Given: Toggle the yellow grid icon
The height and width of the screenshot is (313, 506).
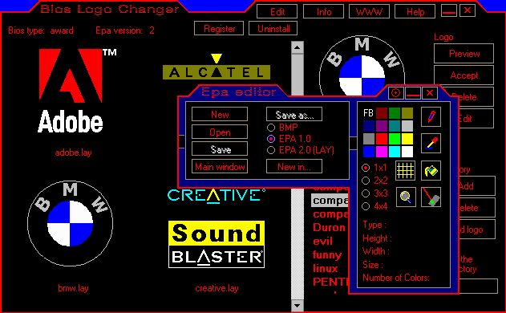Looking at the screenshot, I should [x=405, y=171].
